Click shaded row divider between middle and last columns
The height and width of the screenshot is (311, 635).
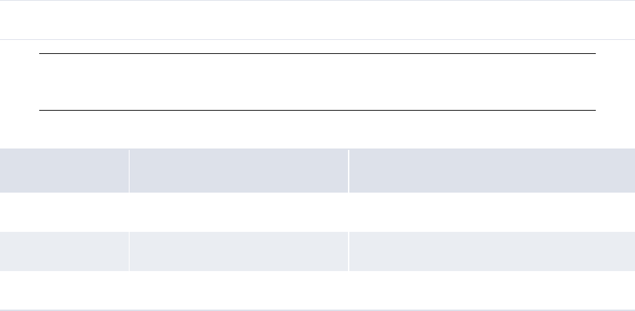[348, 251]
